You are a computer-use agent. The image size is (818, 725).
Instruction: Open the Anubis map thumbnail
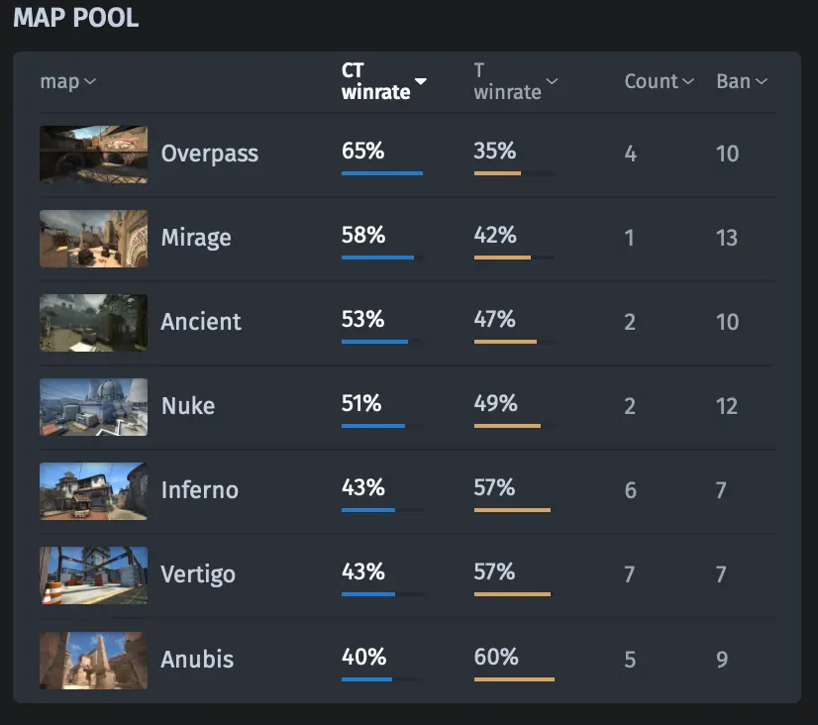pos(93,661)
